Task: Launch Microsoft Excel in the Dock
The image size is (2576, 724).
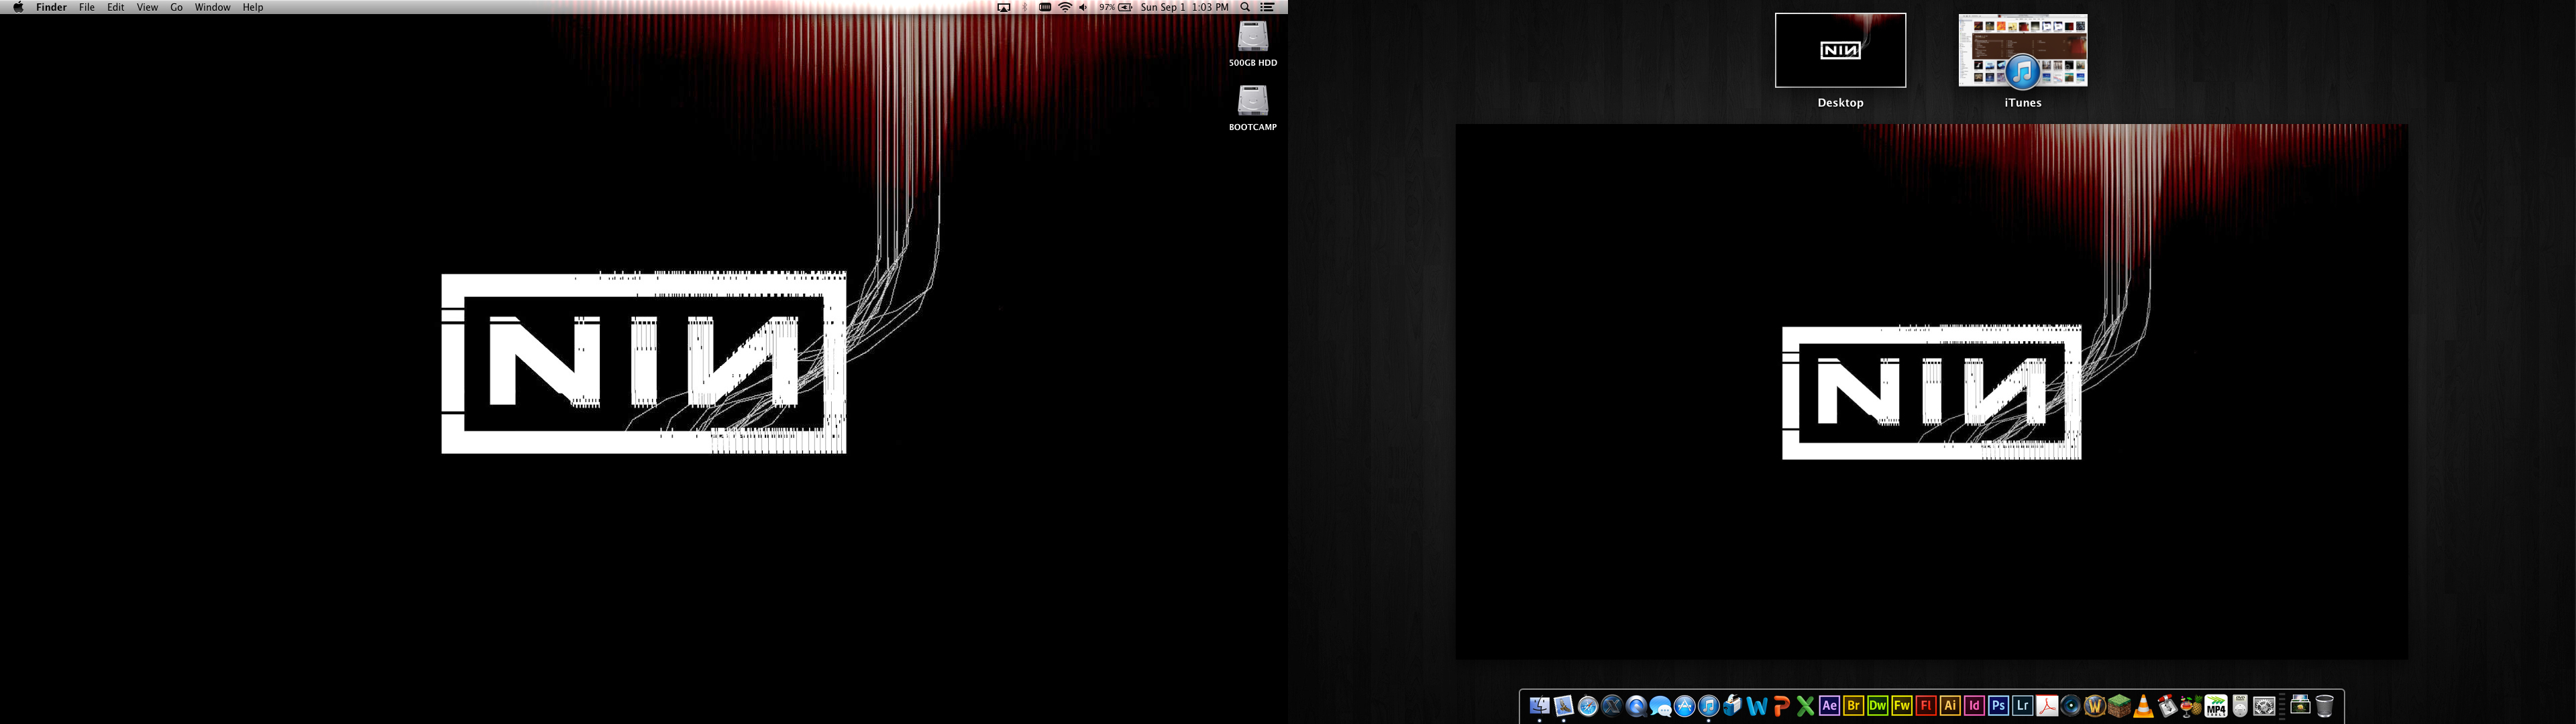Action: point(1805,706)
